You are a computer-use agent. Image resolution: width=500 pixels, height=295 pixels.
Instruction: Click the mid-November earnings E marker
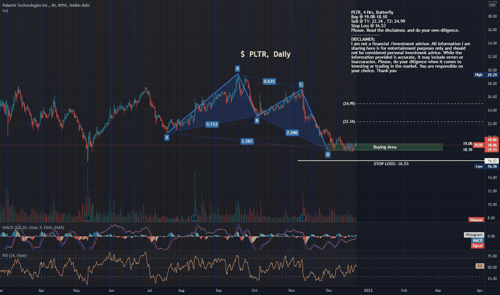(303, 218)
